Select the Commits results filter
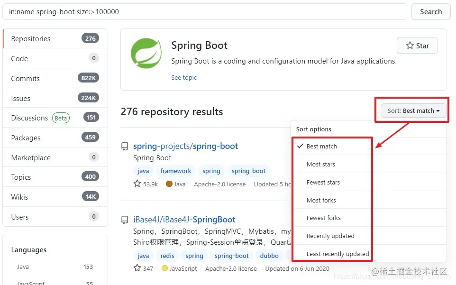The width and height of the screenshot is (456, 285). (x=55, y=79)
